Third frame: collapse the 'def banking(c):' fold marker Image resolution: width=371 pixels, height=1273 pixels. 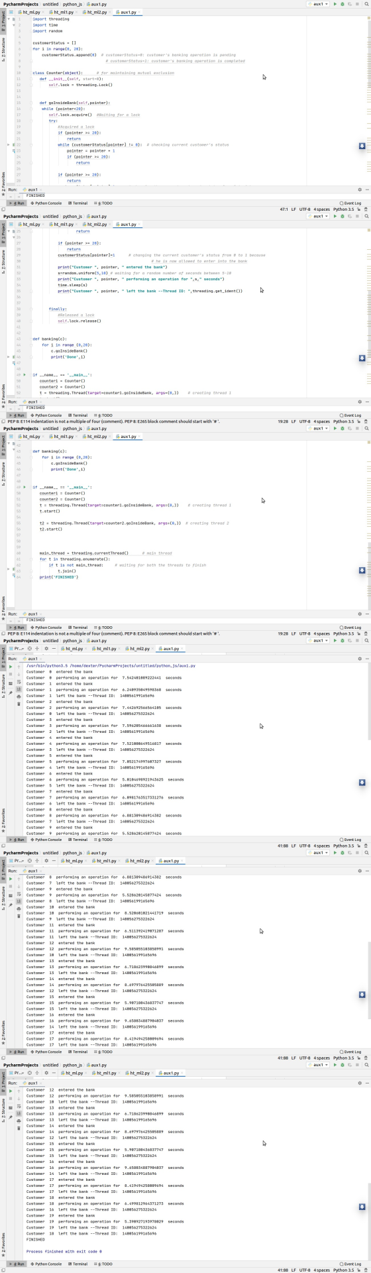coord(30,451)
